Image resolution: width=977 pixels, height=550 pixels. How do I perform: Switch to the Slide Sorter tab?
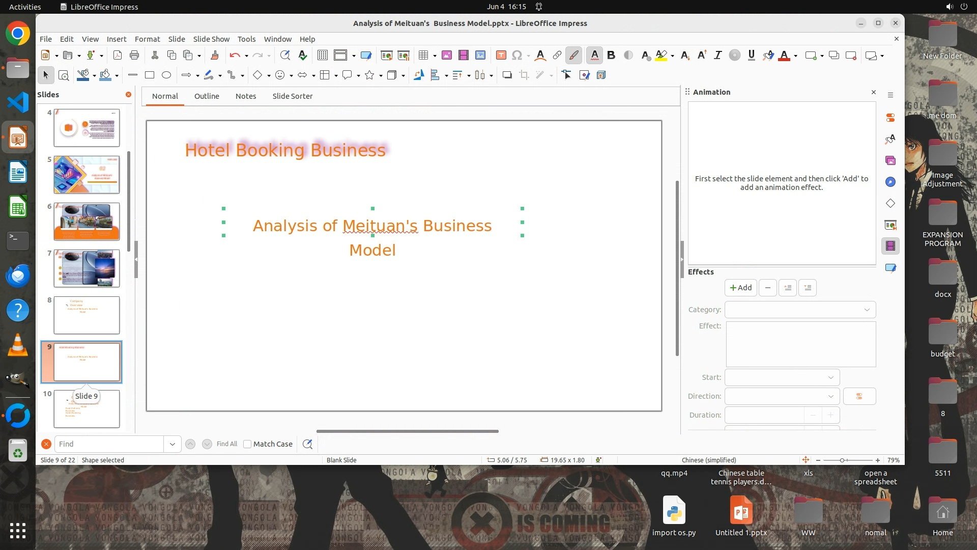(292, 96)
